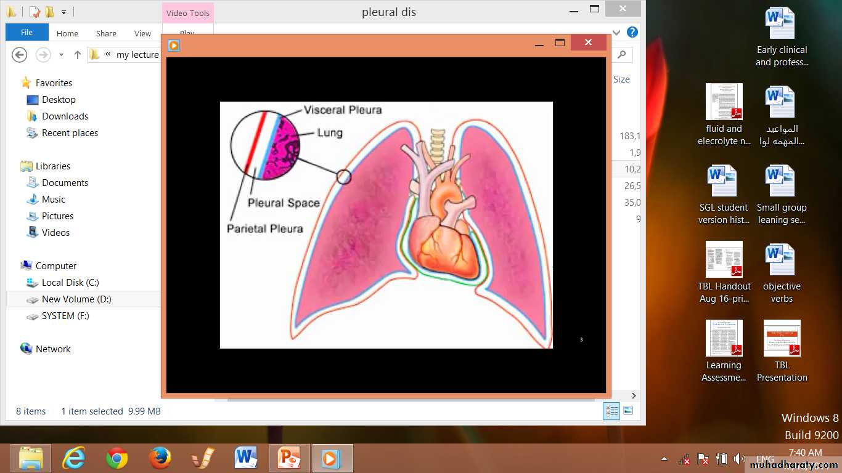The image size is (842, 473).
Task: Open recent locations dropdown arrow
Action: [x=61, y=55]
